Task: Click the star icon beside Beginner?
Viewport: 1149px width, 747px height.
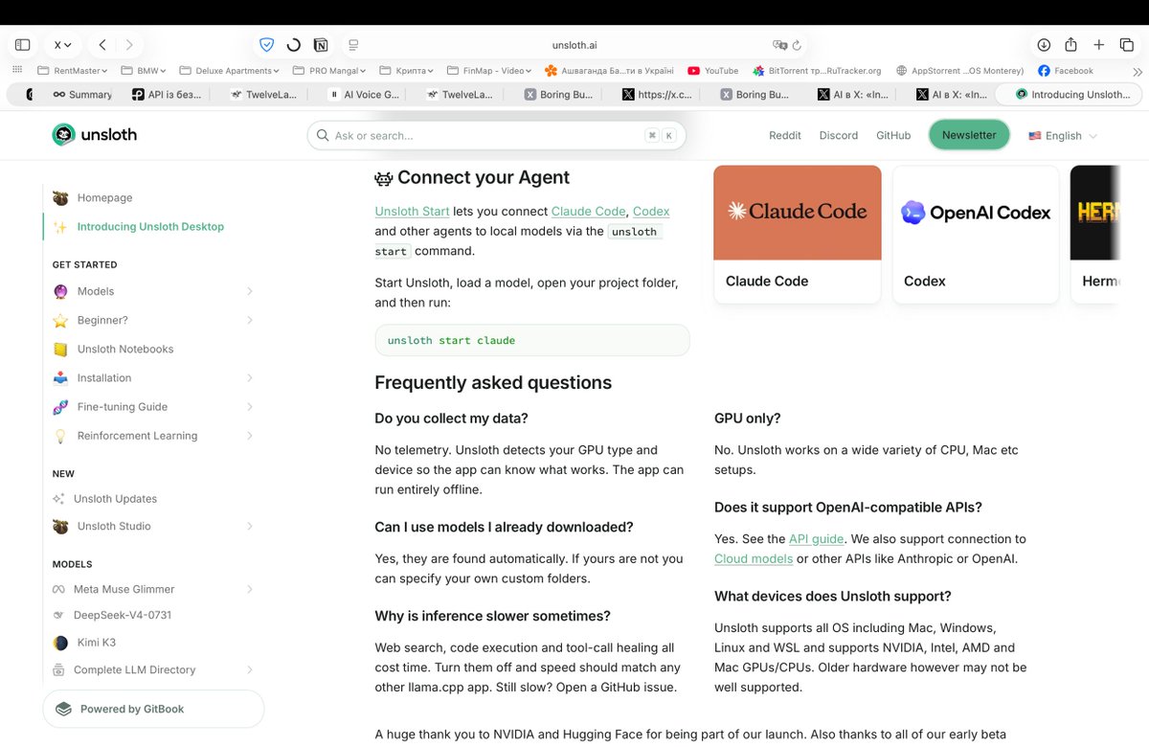Action: [x=60, y=320]
